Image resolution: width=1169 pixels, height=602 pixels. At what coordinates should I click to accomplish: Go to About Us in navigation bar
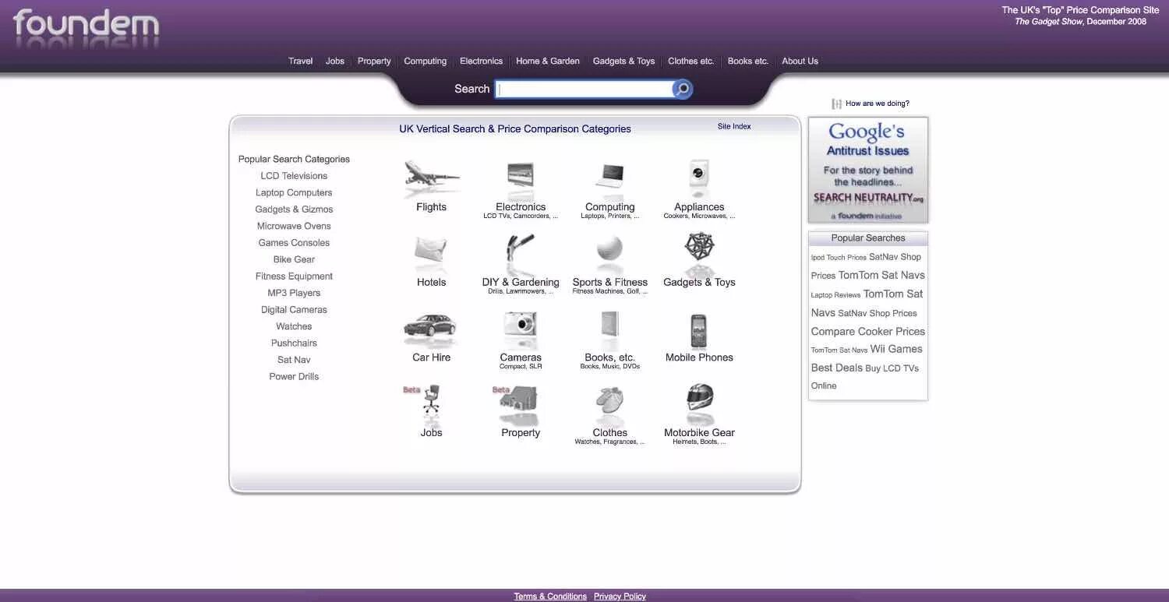[800, 62]
